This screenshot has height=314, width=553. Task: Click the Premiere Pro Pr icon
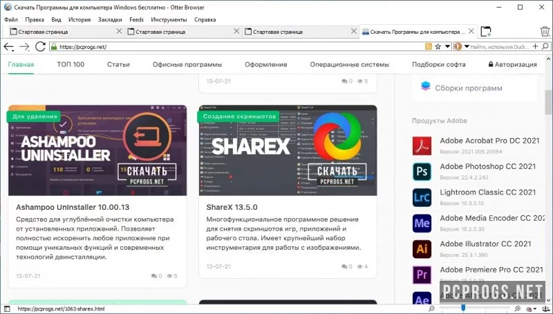click(422, 275)
